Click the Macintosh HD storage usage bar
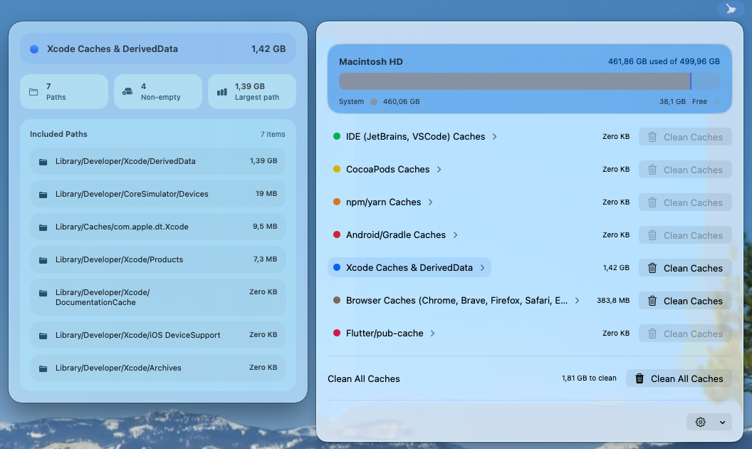The height and width of the screenshot is (449, 752). tap(529, 81)
